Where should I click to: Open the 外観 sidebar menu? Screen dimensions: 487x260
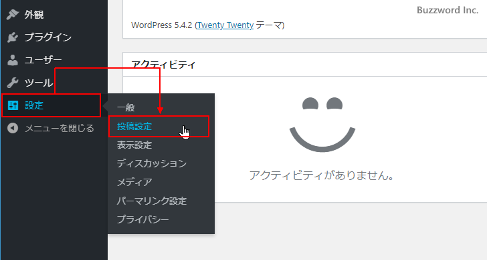click(54, 15)
